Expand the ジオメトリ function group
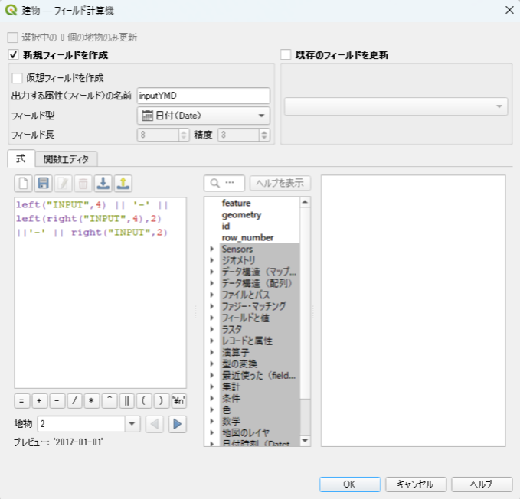 click(x=212, y=260)
